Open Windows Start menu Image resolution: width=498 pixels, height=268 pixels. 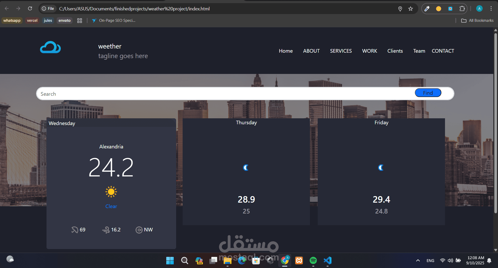pyautogui.click(x=170, y=260)
